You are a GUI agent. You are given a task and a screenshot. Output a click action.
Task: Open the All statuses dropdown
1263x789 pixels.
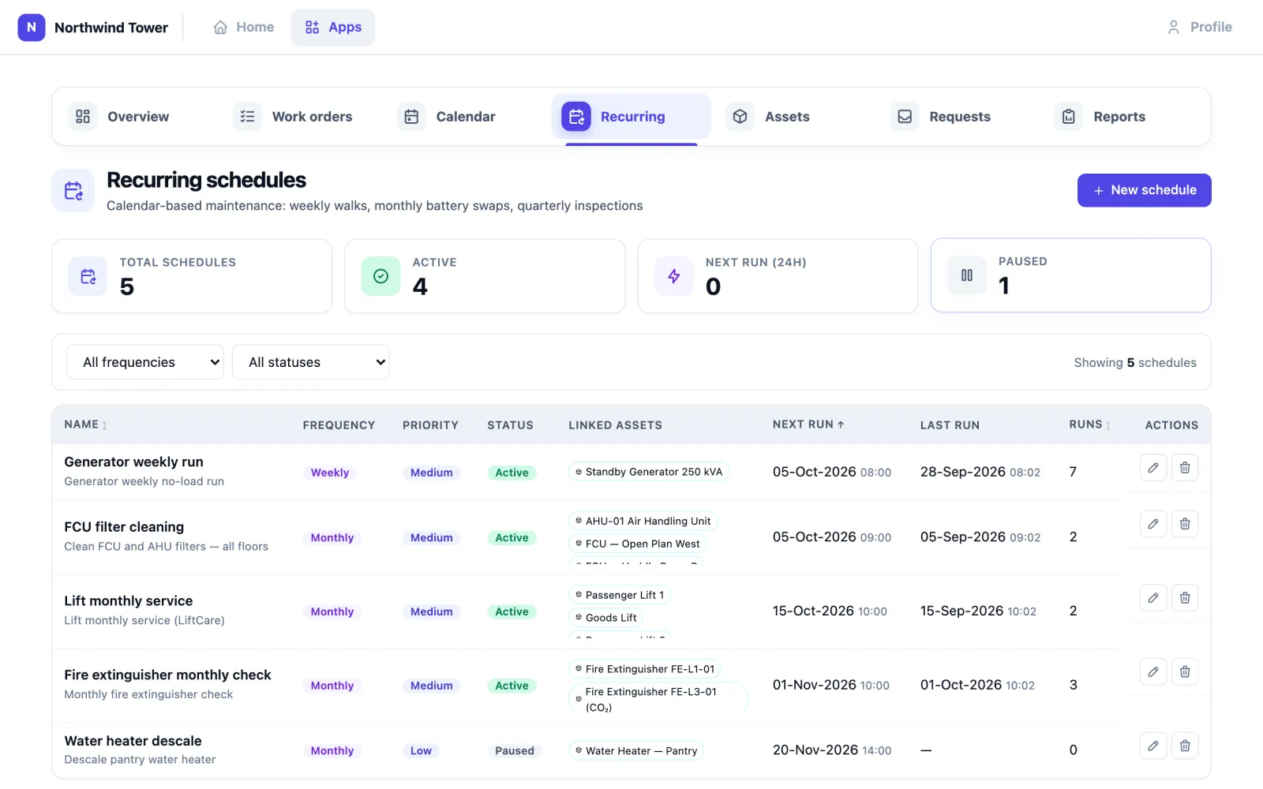[311, 362]
